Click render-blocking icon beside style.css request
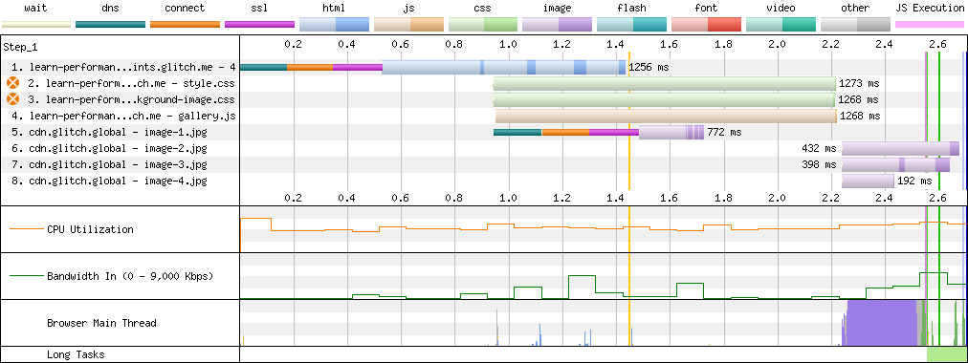The image size is (968, 363). pyautogui.click(x=13, y=83)
